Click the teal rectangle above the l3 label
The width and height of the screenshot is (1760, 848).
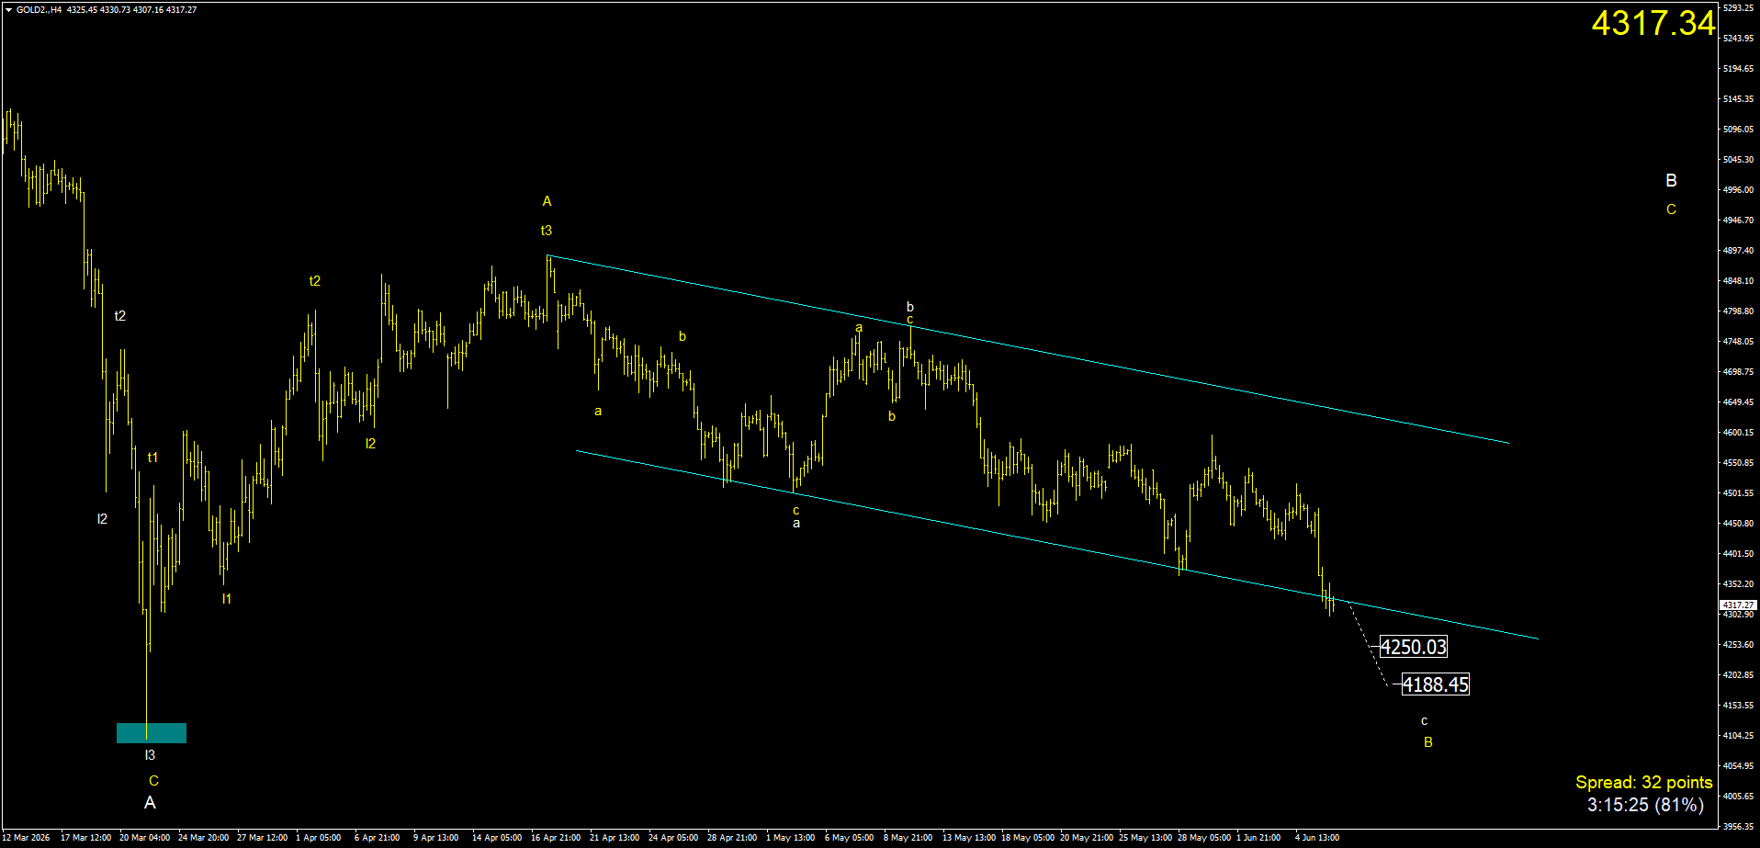click(x=152, y=733)
